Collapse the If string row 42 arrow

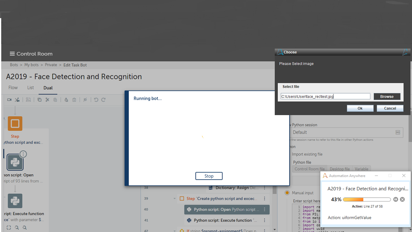(x=175, y=231)
